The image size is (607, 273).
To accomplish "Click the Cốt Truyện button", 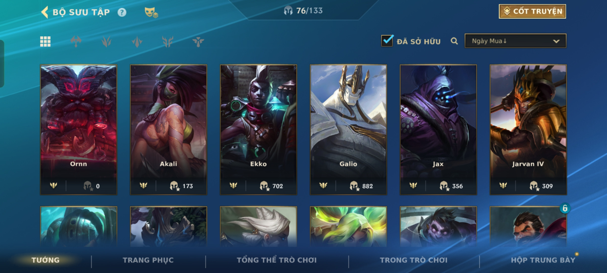I will (532, 11).
